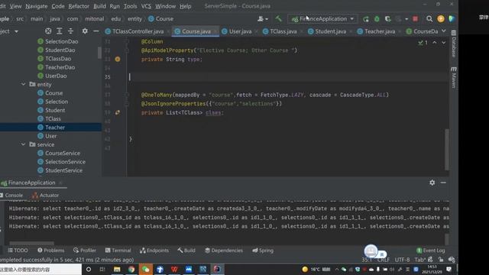
Task: Open the Event Log
Action: point(431,251)
